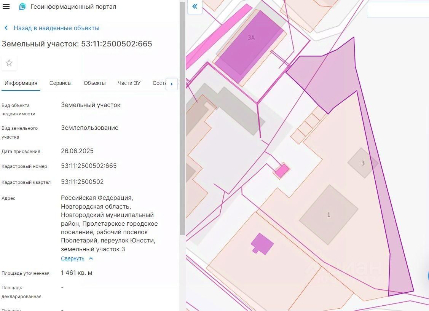Add parcel to favorites with star
The image size is (429, 311).
(9, 63)
